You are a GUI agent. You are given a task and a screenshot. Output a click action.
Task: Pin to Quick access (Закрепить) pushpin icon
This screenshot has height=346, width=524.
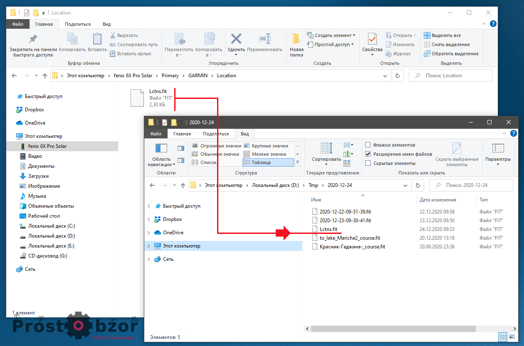[33, 39]
